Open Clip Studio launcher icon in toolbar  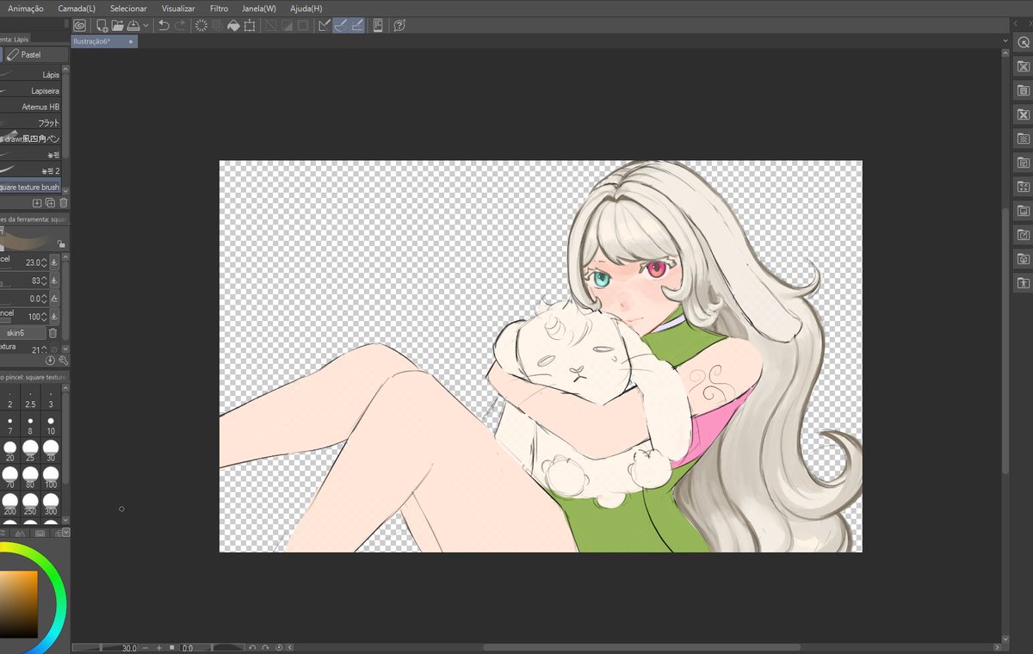tap(79, 26)
